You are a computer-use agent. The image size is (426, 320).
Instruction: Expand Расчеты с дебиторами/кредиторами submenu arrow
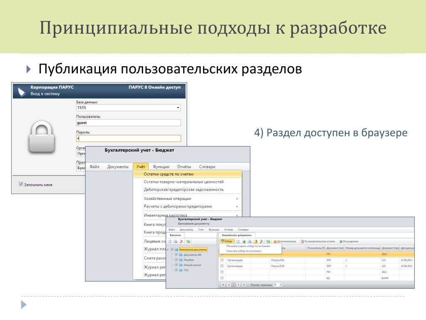(237, 207)
